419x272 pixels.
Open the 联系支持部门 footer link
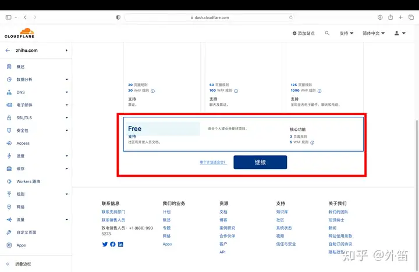point(113,212)
